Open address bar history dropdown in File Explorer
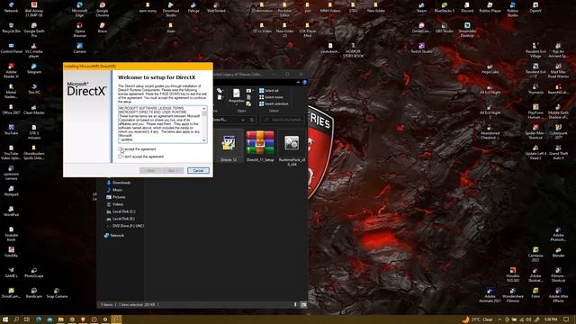Viewport: 576px width, 324px height. point(243,120)
